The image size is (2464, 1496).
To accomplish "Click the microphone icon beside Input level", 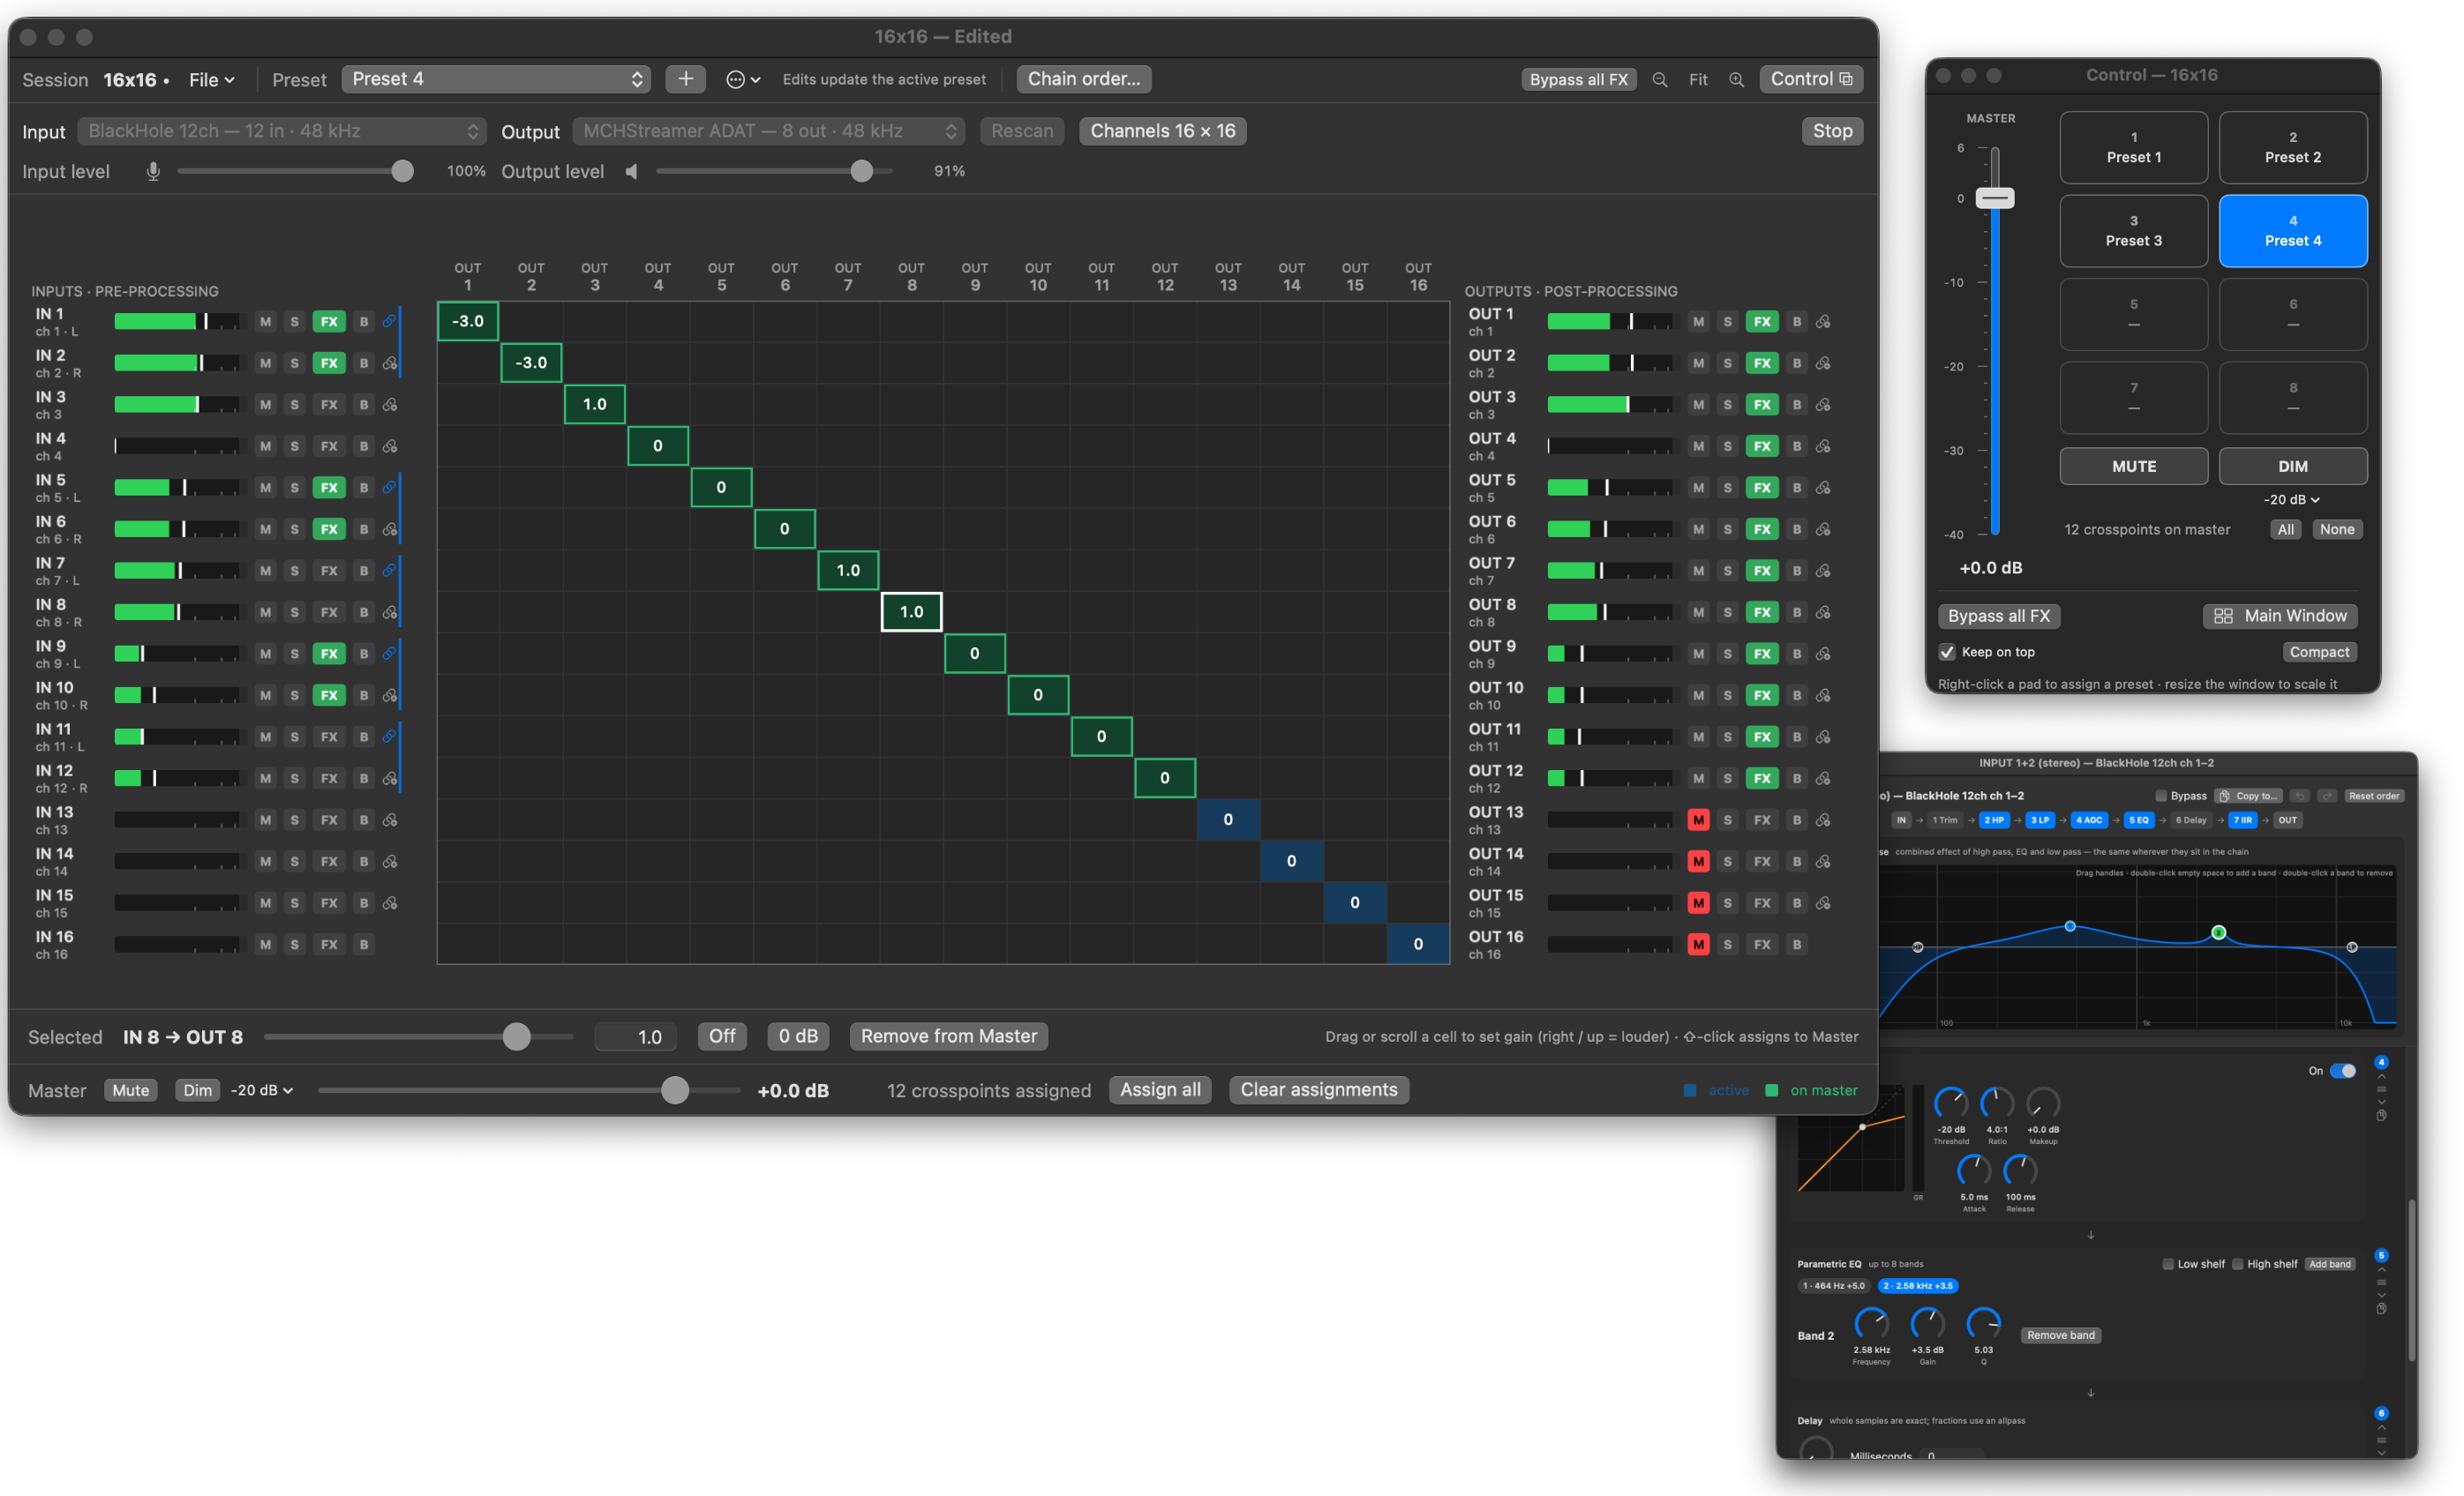I will point(153,171).
